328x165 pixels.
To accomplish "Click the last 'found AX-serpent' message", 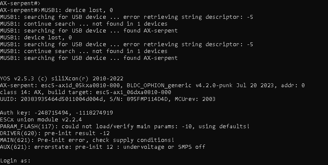I will tap(150, 58).
